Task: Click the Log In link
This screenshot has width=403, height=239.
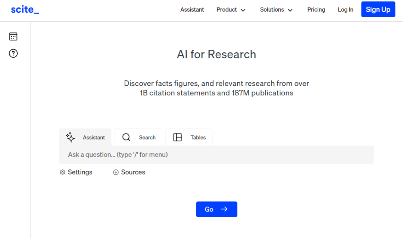Action: pyautogui.click(x=346, y=10)
